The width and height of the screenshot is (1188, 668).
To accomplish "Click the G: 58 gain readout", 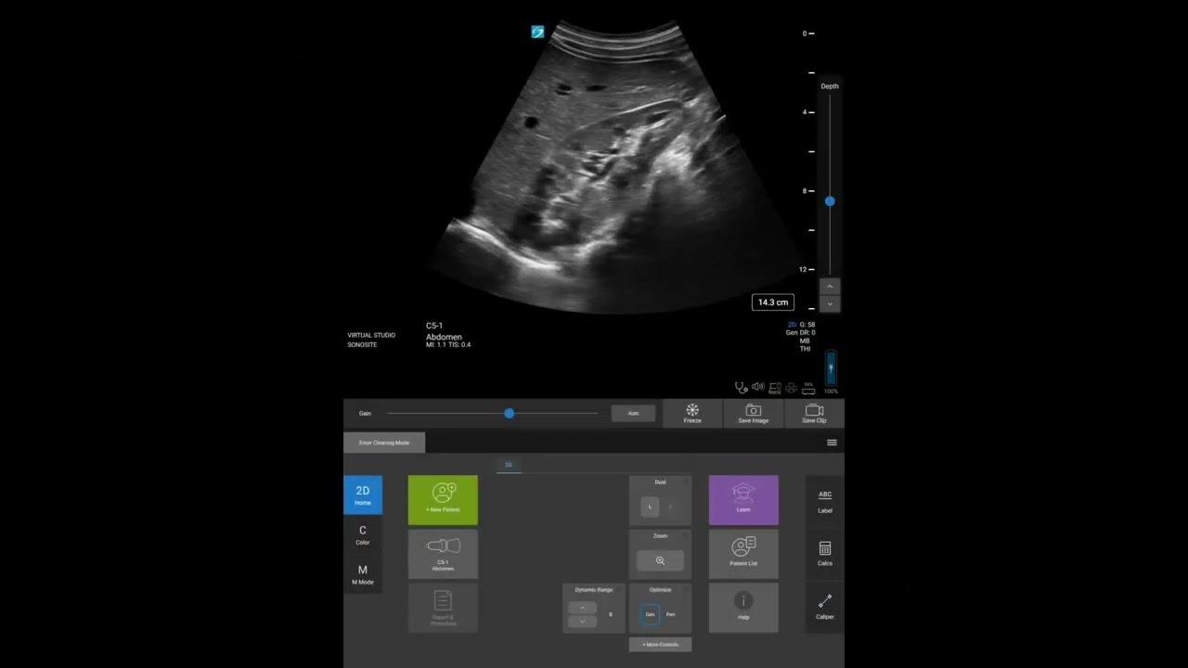I will tap(807, 325).
